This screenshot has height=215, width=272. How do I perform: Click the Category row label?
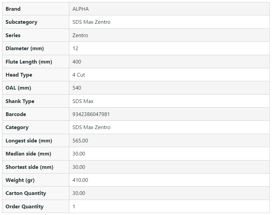[x=17, y=127]
